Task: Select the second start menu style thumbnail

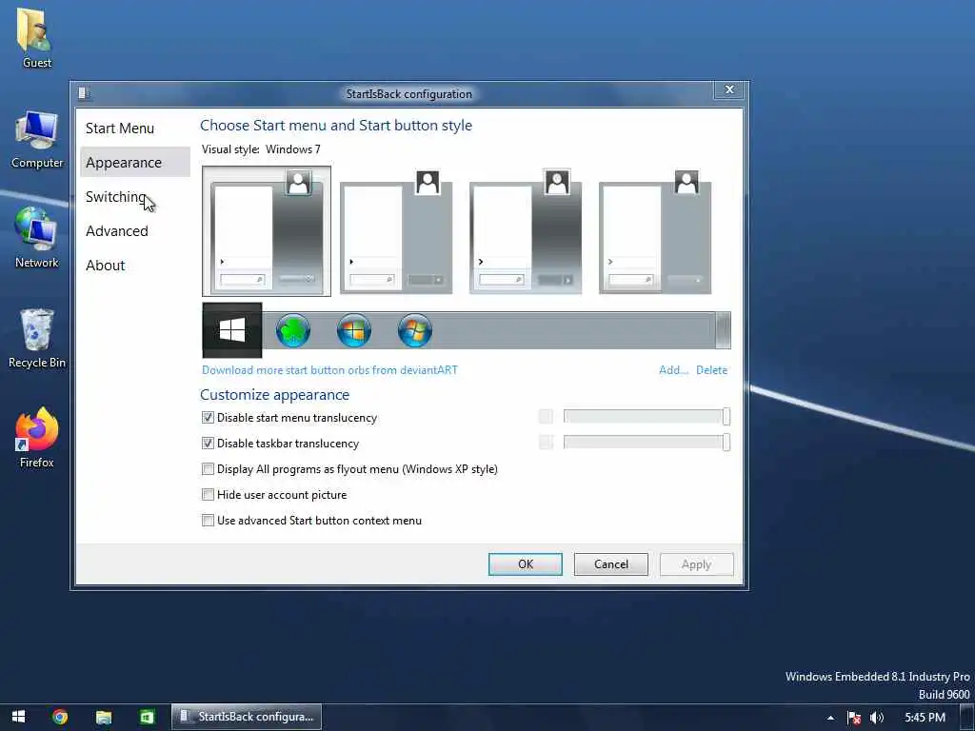Action: pyautogui.click(x=396, y=232)
